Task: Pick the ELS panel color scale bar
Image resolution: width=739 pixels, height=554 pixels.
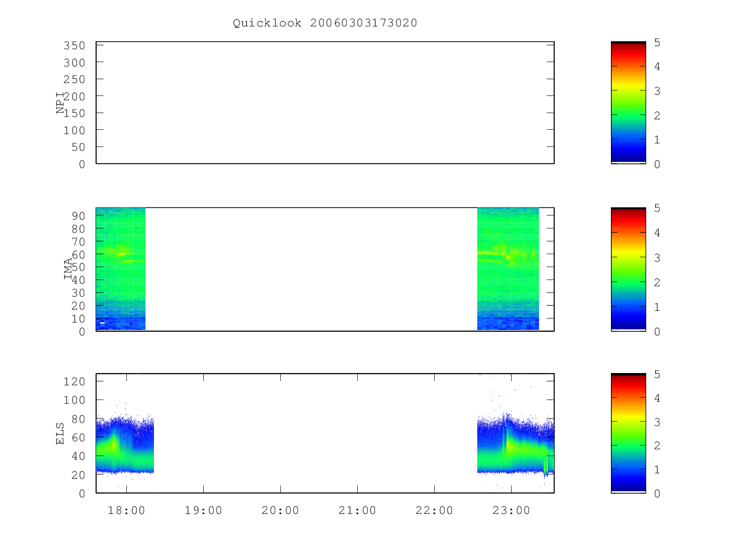Action: click(x=628, y=433)
